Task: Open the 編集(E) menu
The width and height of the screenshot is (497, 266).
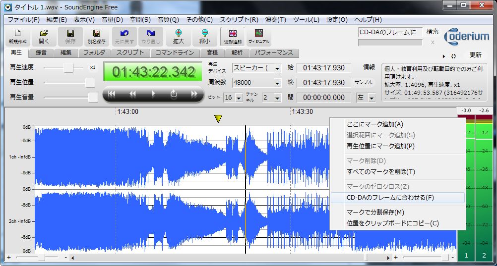Action: tap(57, 20)
